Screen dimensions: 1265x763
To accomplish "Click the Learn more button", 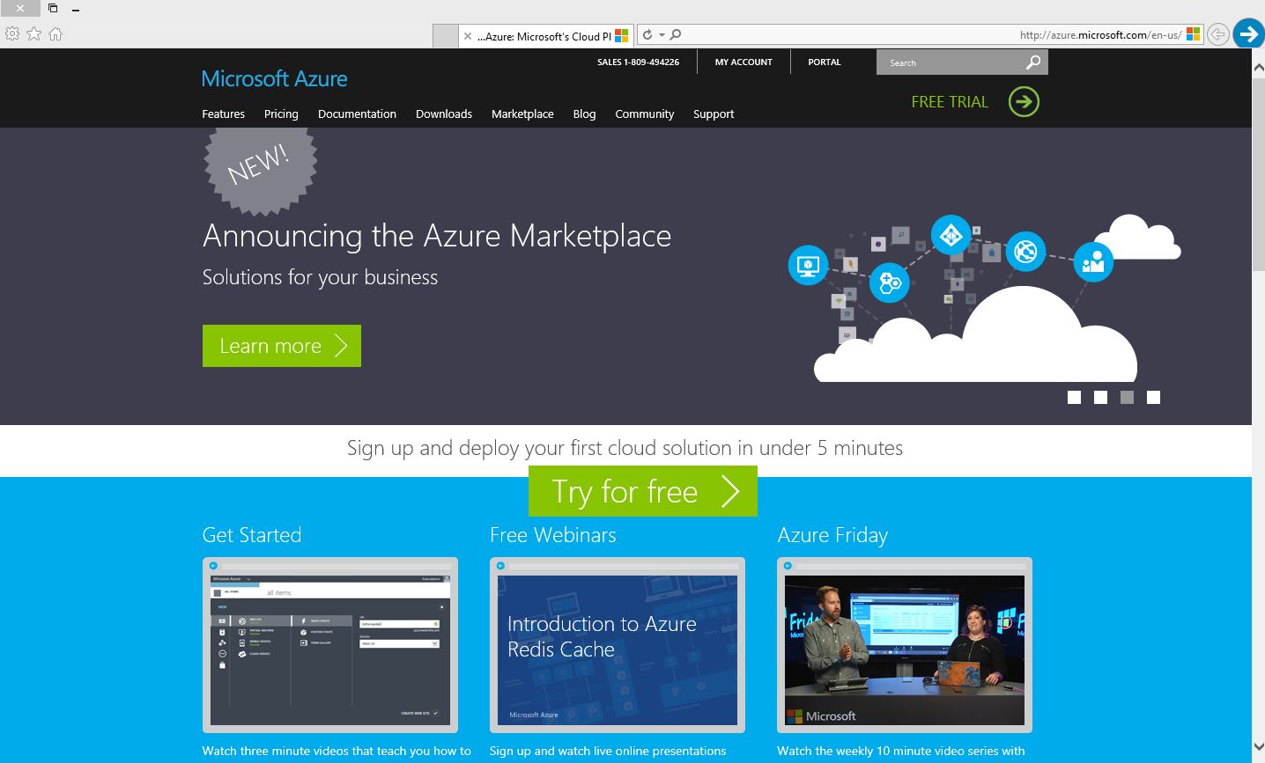I will 281,346.
